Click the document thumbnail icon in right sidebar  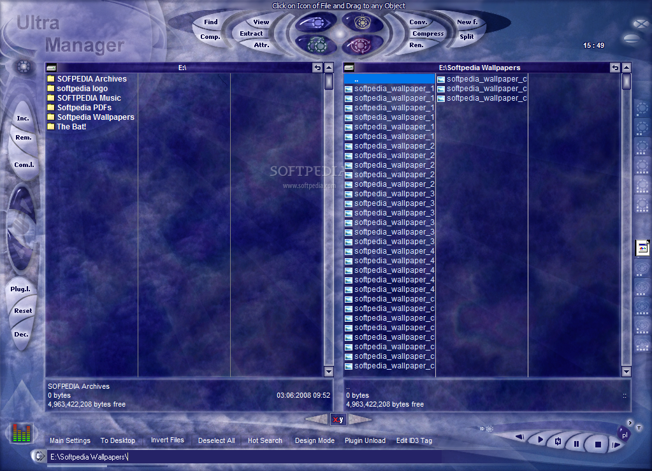pyautogui.click(x=642, y=248)
